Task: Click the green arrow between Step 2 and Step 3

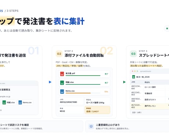Action: [x=124, y=82]
